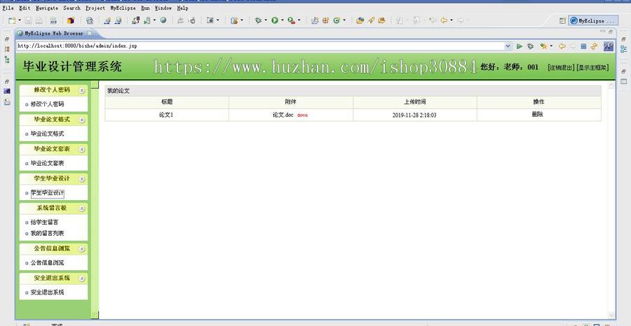Collapse the 系统留言板 section chevron
The image size is (631, 326).
(82, 208)
